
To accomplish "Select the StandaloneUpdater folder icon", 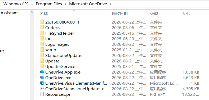I will pos(42,55).
